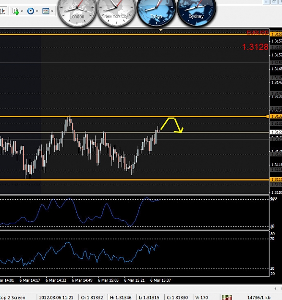Click the red 1.3128 price label

(255, 47)
